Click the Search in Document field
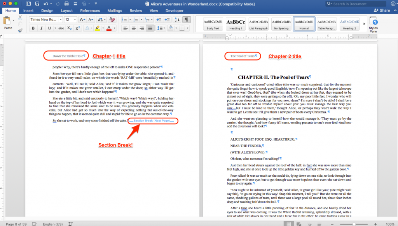398x226 pixels. coord(356,4)
